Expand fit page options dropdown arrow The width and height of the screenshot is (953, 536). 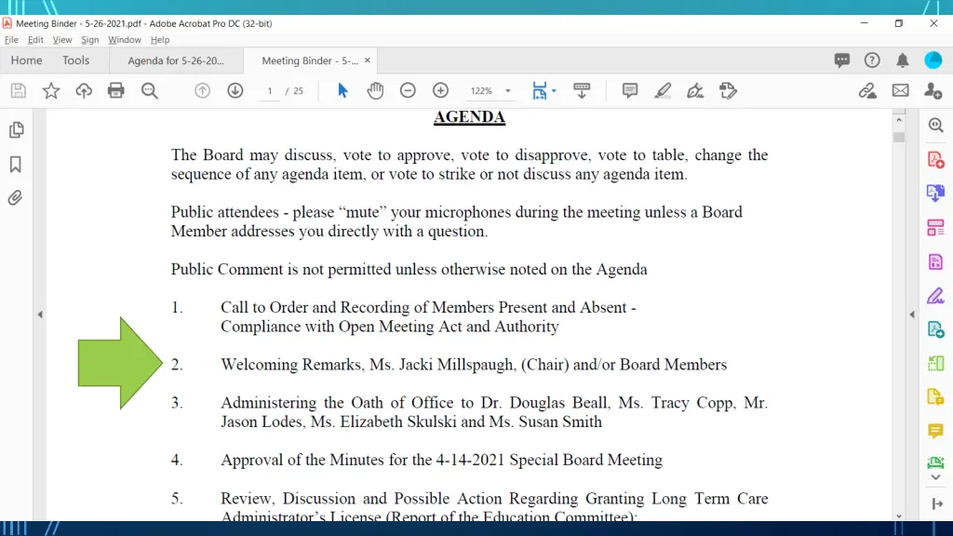pos(554,91)
